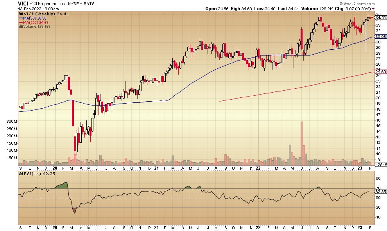The image size is (387, 231).
Task: Click the 150M volume axis label
Action: [12, 143]
